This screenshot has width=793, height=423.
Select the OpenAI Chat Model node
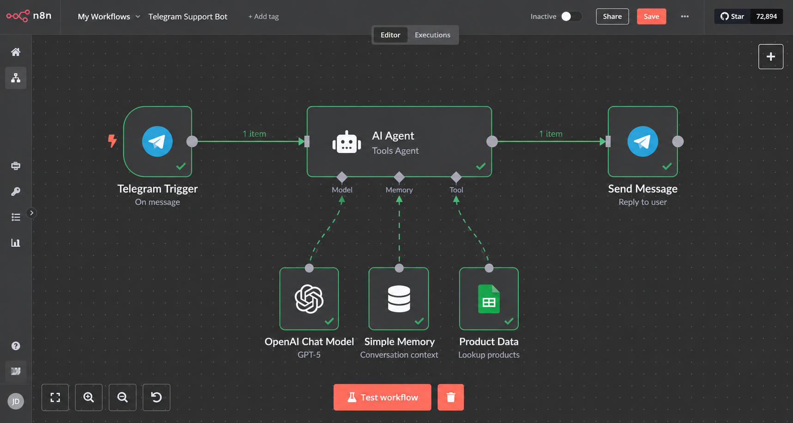309,299
